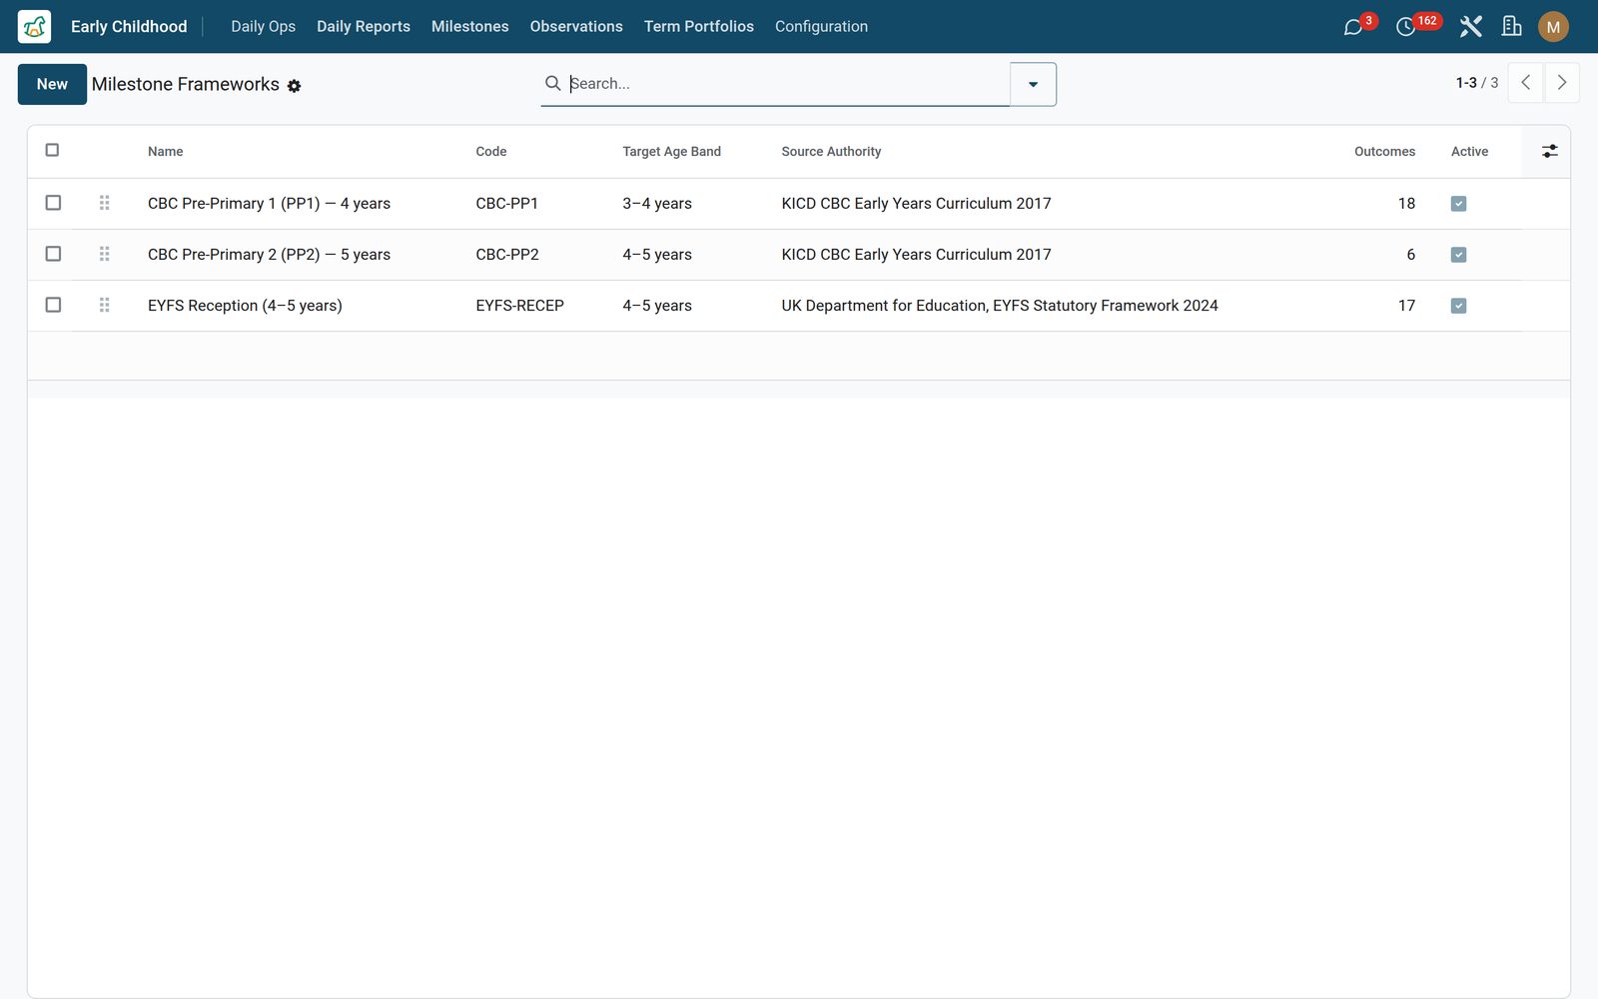The width and height of the screenshot is (1598, 999).
Task: Select the EYFS Reception row checkbox
Action: click(x=53, y=305)
